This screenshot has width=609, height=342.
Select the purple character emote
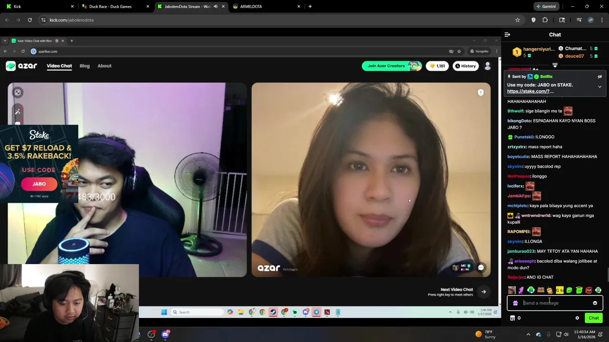[x=521, y=290]
